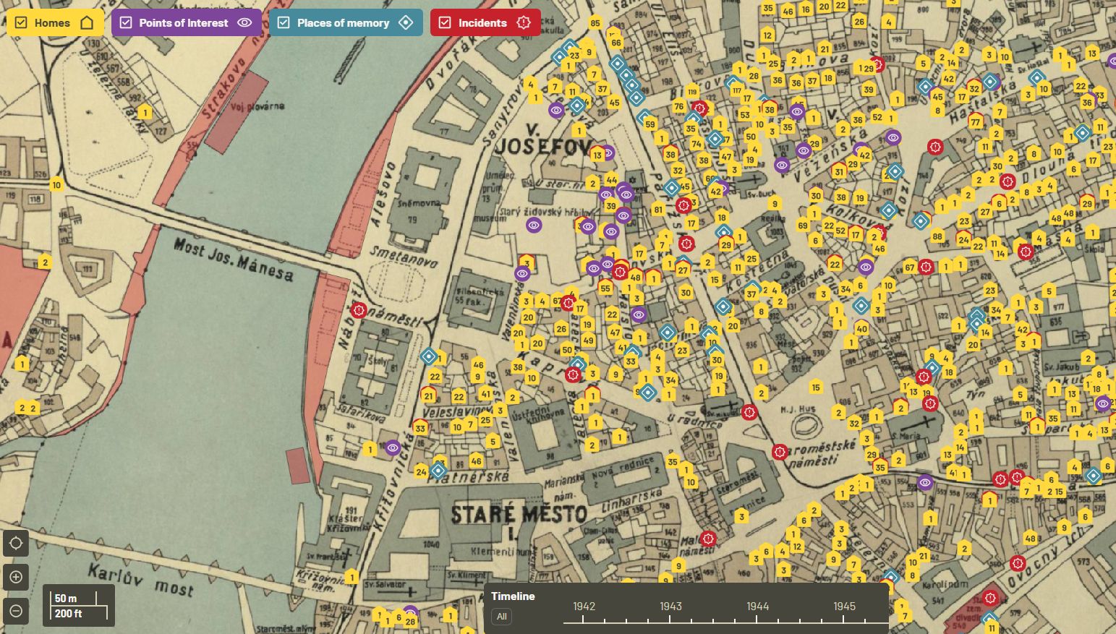The image size is (1116, 634).
Task: Select 1943 on the timeline
Action: [x=670, y=607]
